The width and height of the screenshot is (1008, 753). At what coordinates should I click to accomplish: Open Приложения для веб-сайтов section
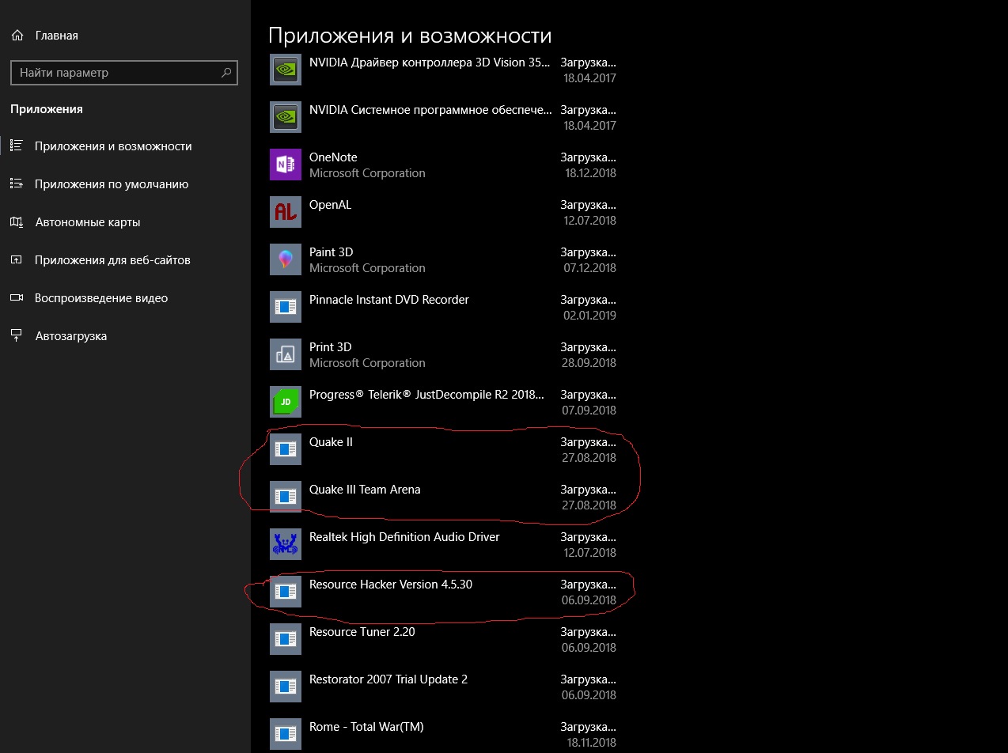click(112, 260)
